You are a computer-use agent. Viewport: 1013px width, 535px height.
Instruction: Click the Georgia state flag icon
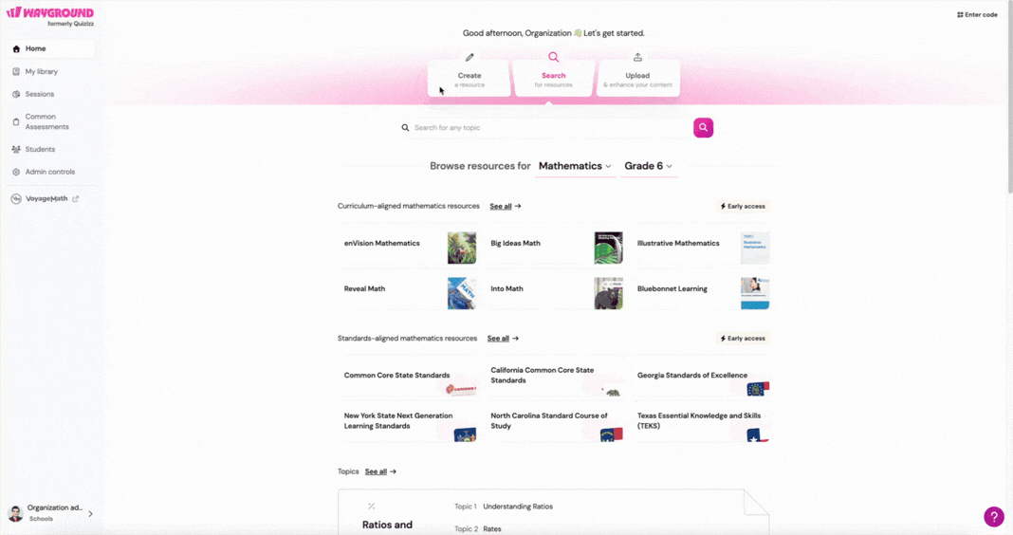pos(758,389)
